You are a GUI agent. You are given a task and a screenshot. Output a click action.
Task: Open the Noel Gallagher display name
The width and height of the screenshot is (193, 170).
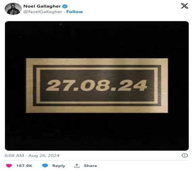pyautogui.click(x=42, y=6)
